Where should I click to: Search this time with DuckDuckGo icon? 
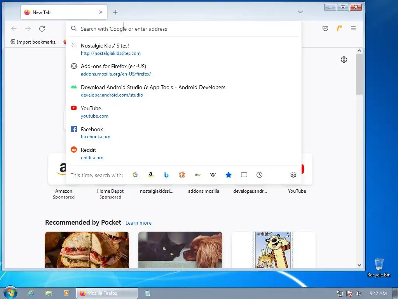(x=182, y=175)
